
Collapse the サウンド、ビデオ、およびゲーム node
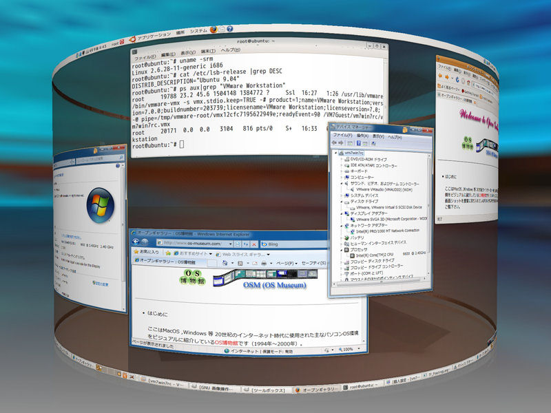pos(342,183)
